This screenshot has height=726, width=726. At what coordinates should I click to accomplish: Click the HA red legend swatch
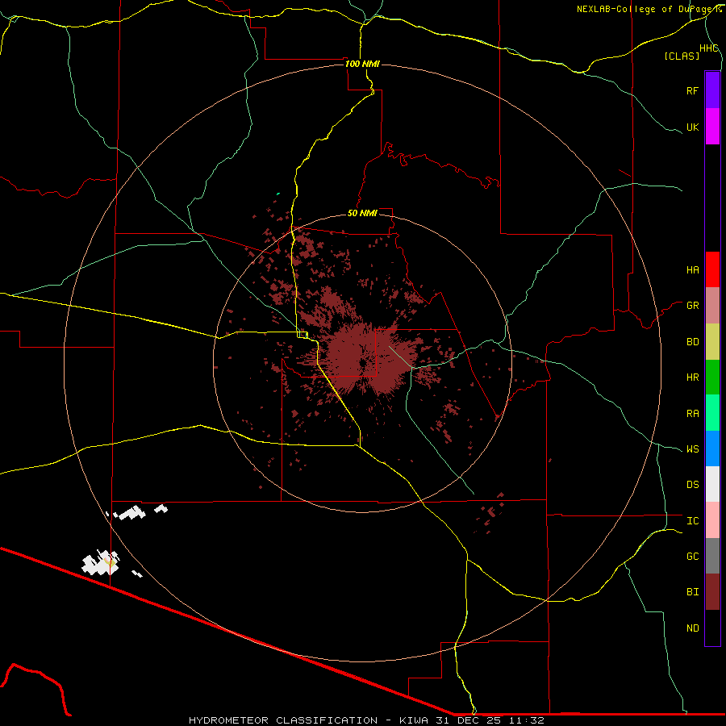(x=712, y=269)
